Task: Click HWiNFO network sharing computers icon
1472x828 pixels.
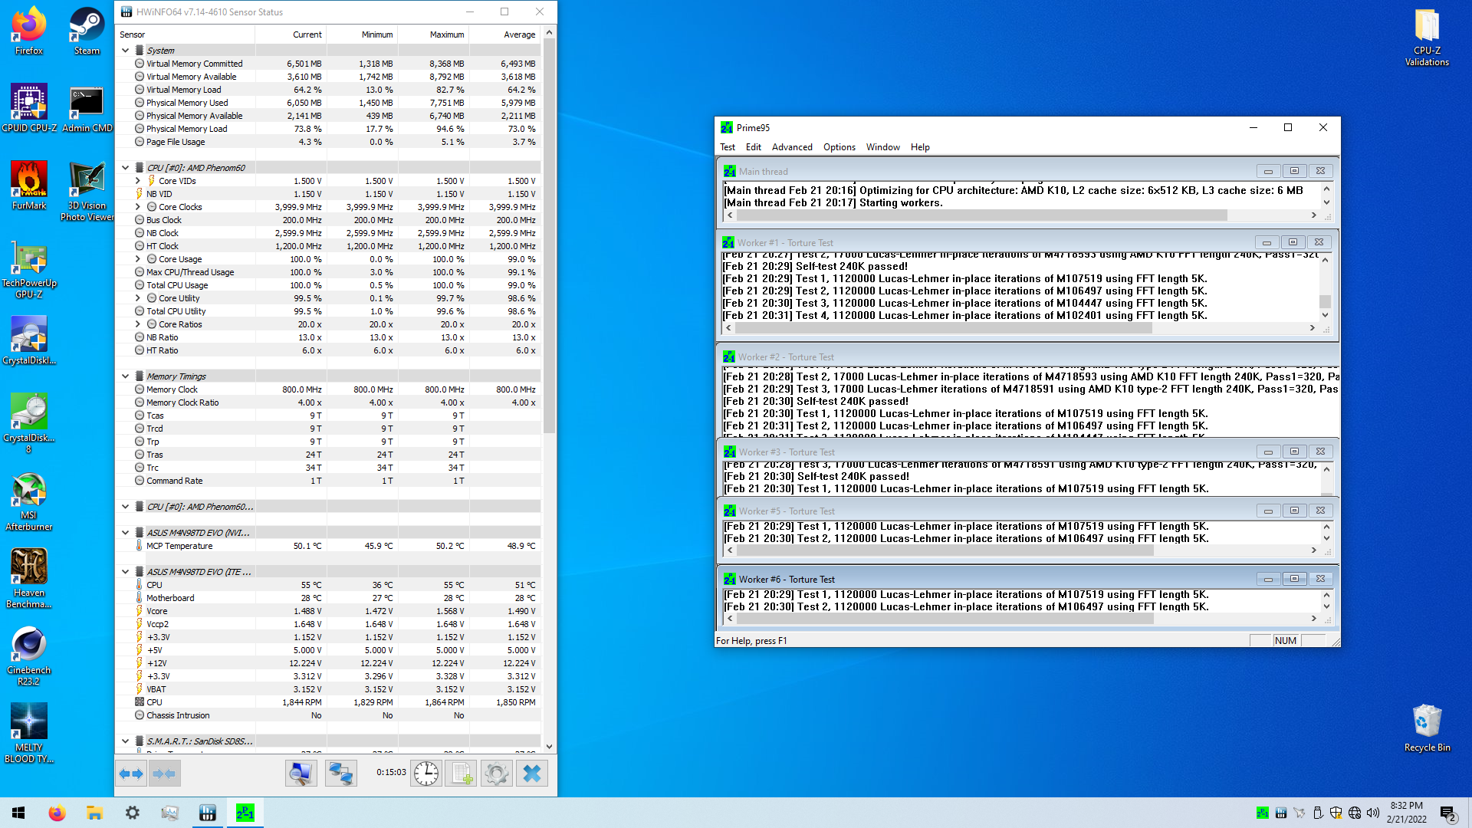Action: pyautogui.click(x=341, y=774)
